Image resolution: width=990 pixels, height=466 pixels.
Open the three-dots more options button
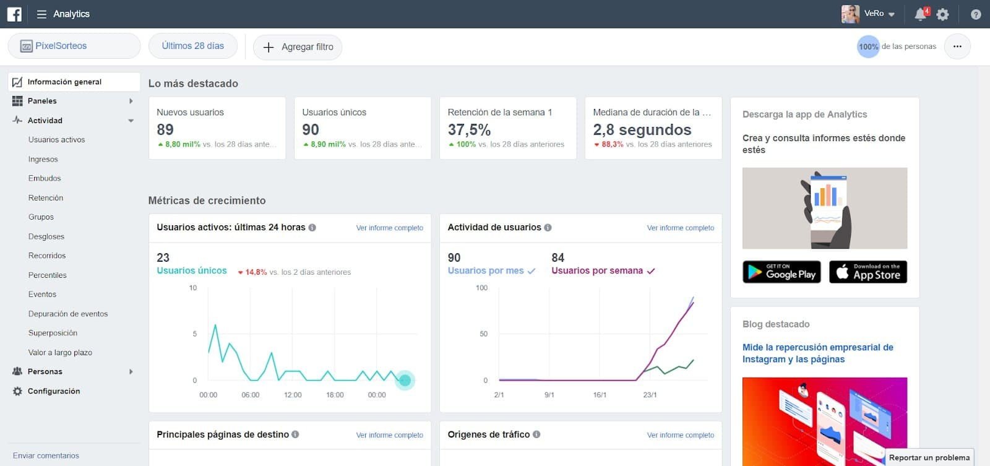point(957,46)
